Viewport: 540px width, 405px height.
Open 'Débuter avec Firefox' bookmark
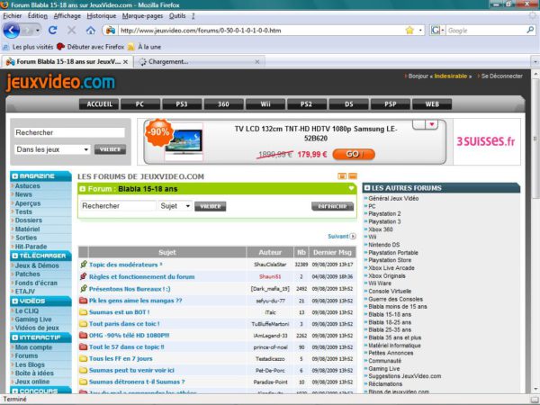click(x=91, y=47)
